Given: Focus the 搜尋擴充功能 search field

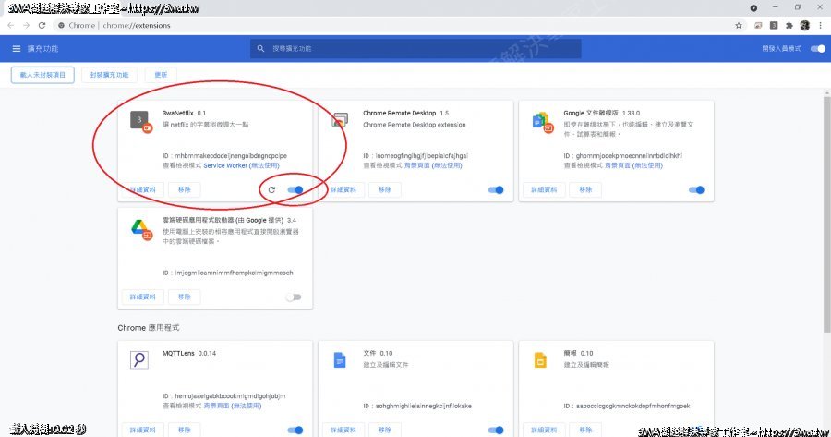Looking at the screenshot, I should 415,48.
